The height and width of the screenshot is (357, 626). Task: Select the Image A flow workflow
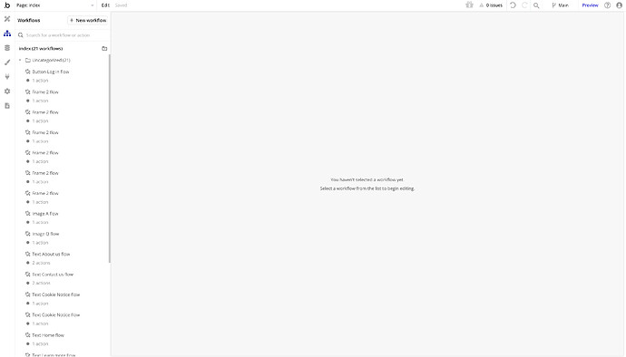click(45, 214)
